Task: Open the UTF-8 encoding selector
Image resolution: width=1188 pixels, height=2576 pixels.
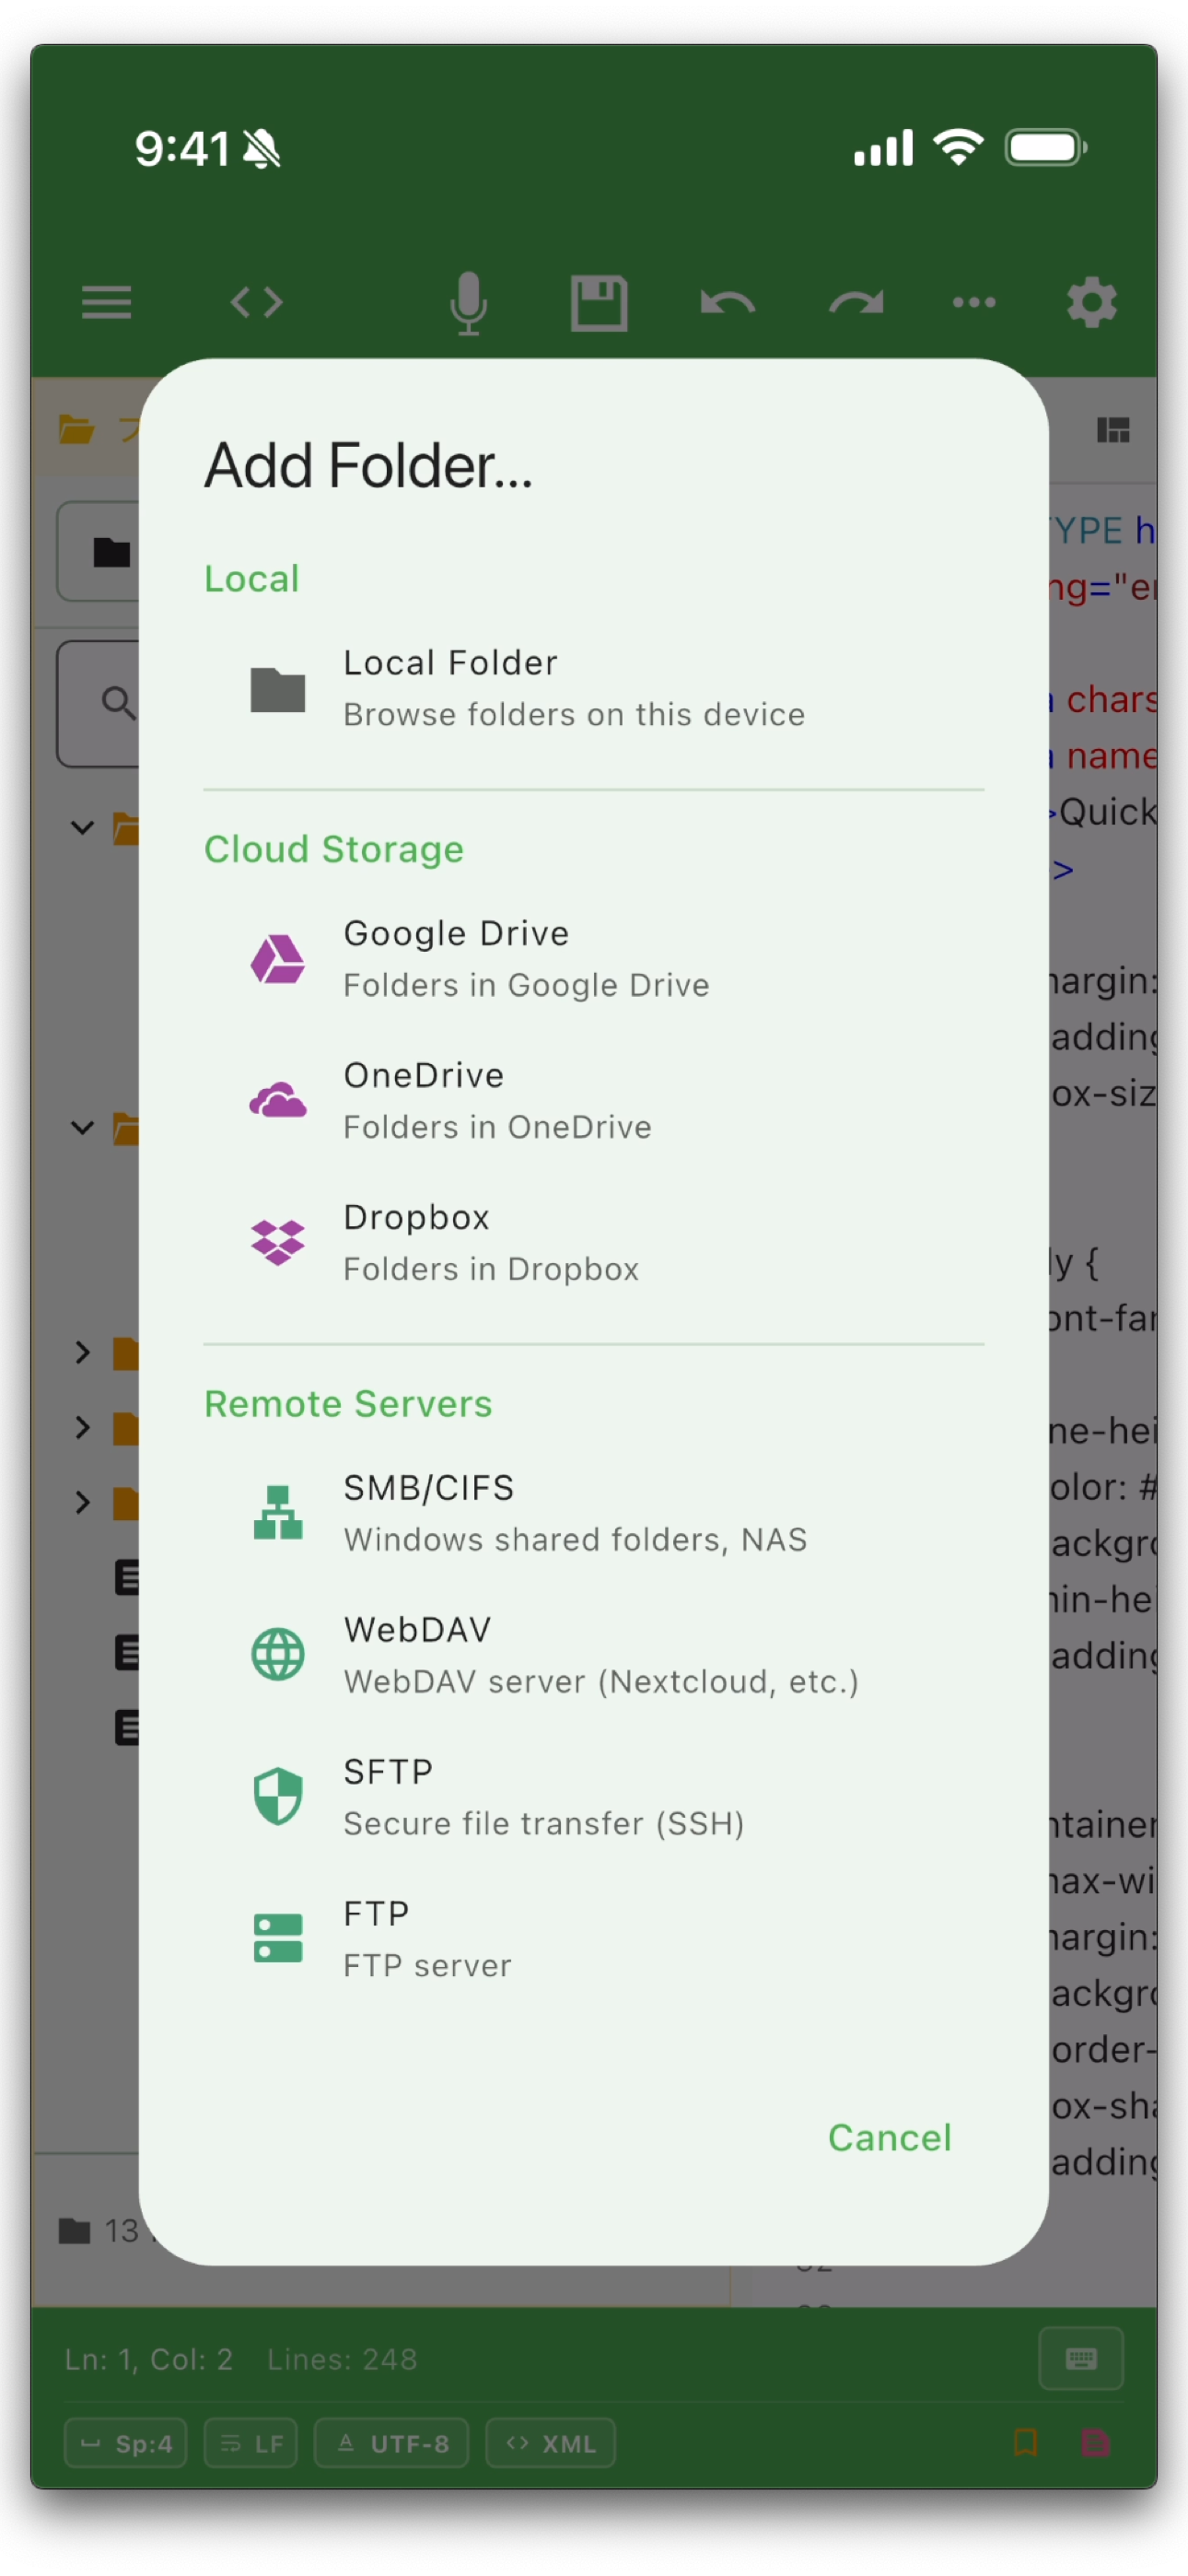Action: coord(391,2443)
